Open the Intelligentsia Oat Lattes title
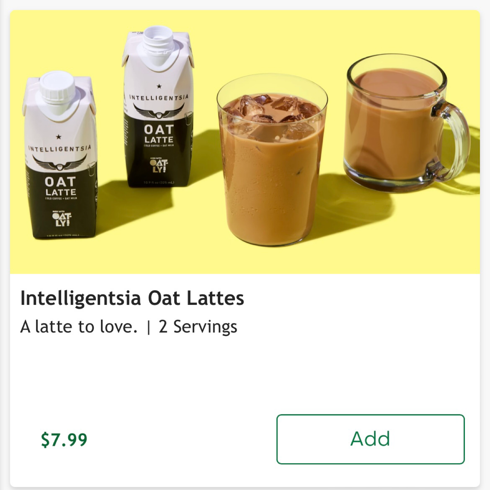The width and height of the screenshot is (490, 490). (132, 298)
